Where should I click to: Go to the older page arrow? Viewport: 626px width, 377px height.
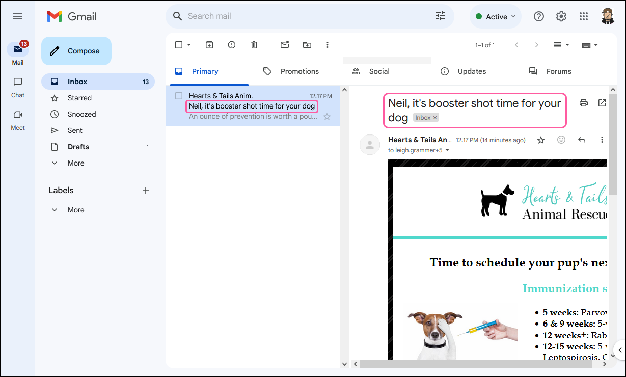pyautogui.click(x=536, y=45)
